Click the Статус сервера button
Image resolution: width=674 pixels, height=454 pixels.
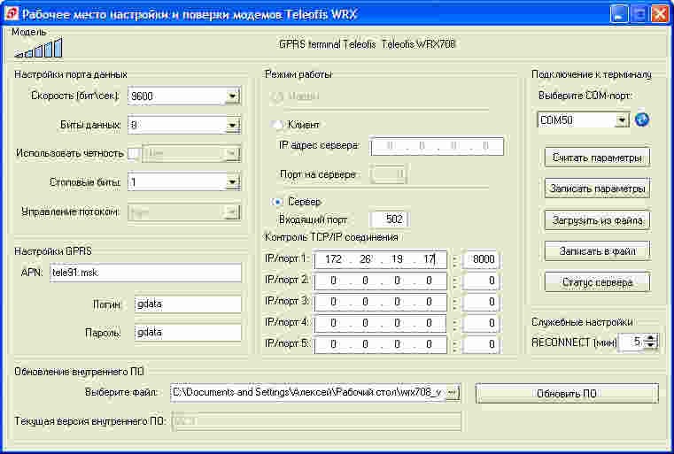pyautogui.click(x=597, y=282)
